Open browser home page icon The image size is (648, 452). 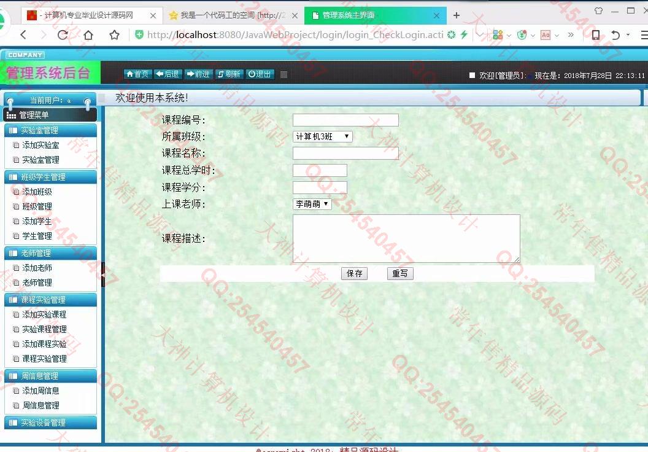tap(88, 35)
